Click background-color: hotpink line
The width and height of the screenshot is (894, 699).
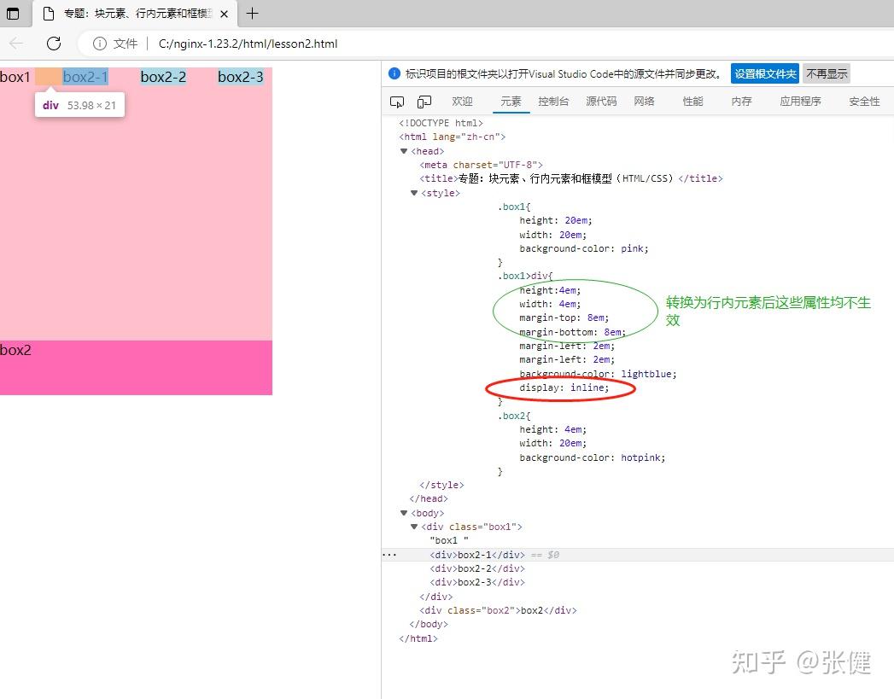click(x=592, y=457)
